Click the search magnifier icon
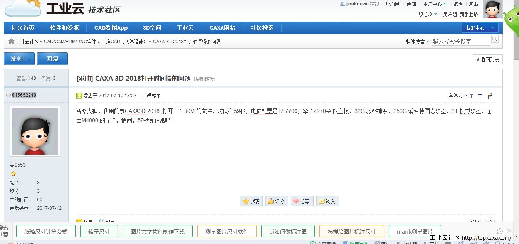The height and width of the screenshot is (244, 519). pyautogui.click(x=495, y=39)
